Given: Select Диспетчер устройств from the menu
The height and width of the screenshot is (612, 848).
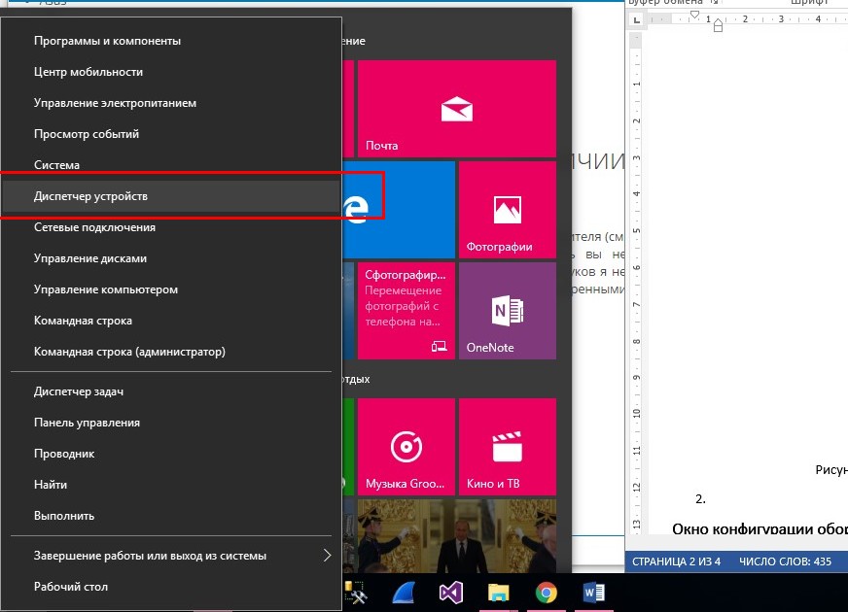Looking at the screenshot, I should coord(170,196).
